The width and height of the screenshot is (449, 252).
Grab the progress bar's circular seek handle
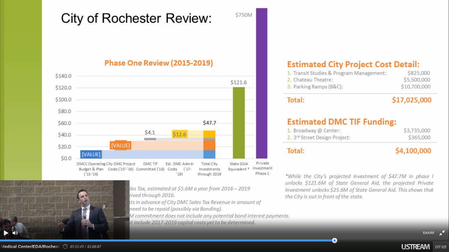(335, 241)
